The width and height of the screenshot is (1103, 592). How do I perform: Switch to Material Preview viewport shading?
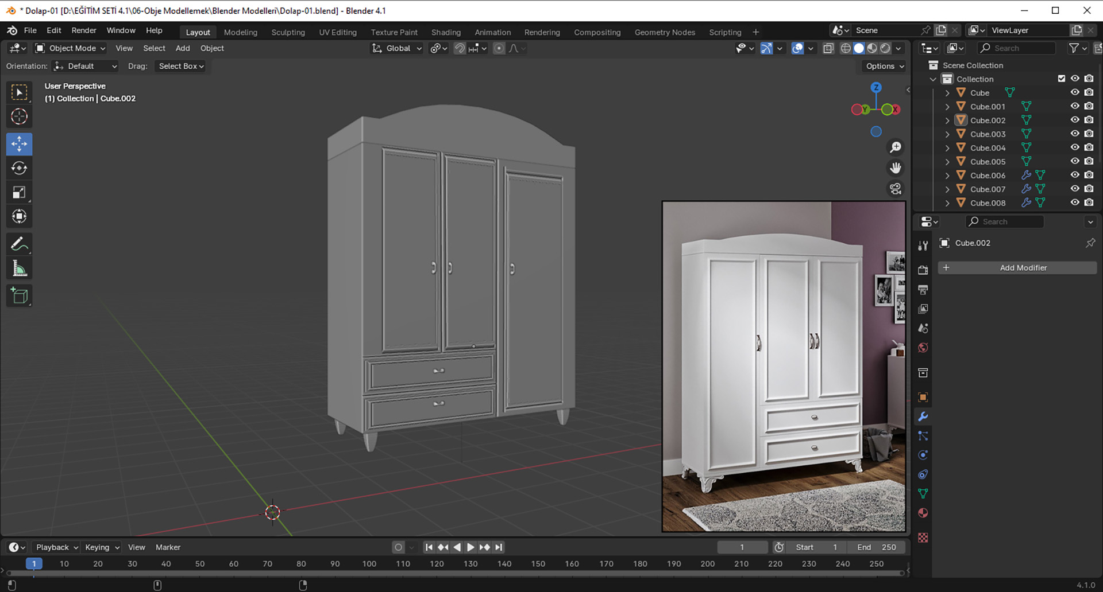872,48
